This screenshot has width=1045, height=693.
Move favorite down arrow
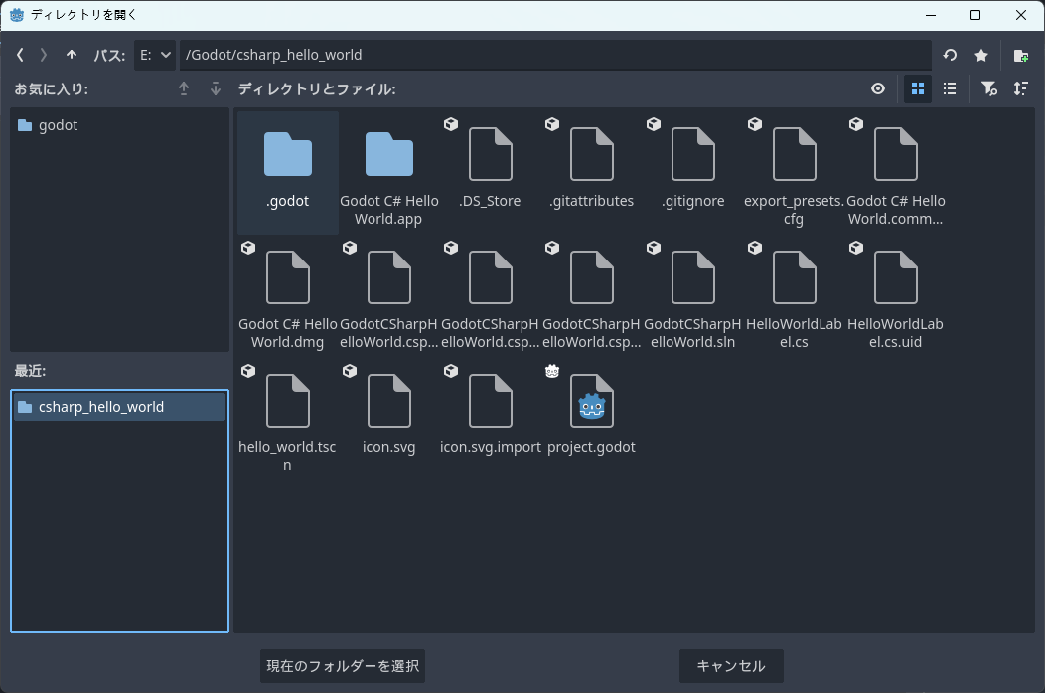pos(215,88)
